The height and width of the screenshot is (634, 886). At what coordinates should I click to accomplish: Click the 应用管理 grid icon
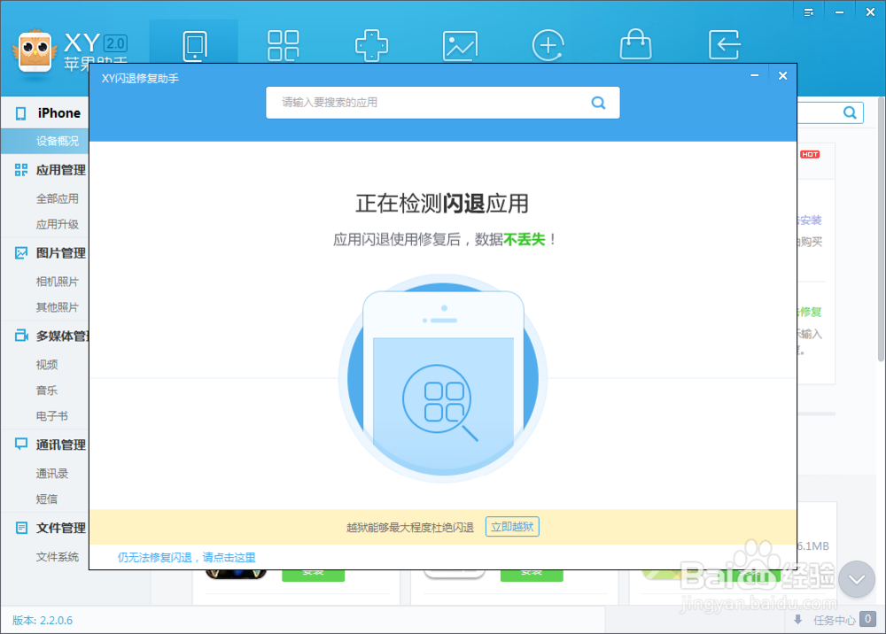(x=21, y=170)
